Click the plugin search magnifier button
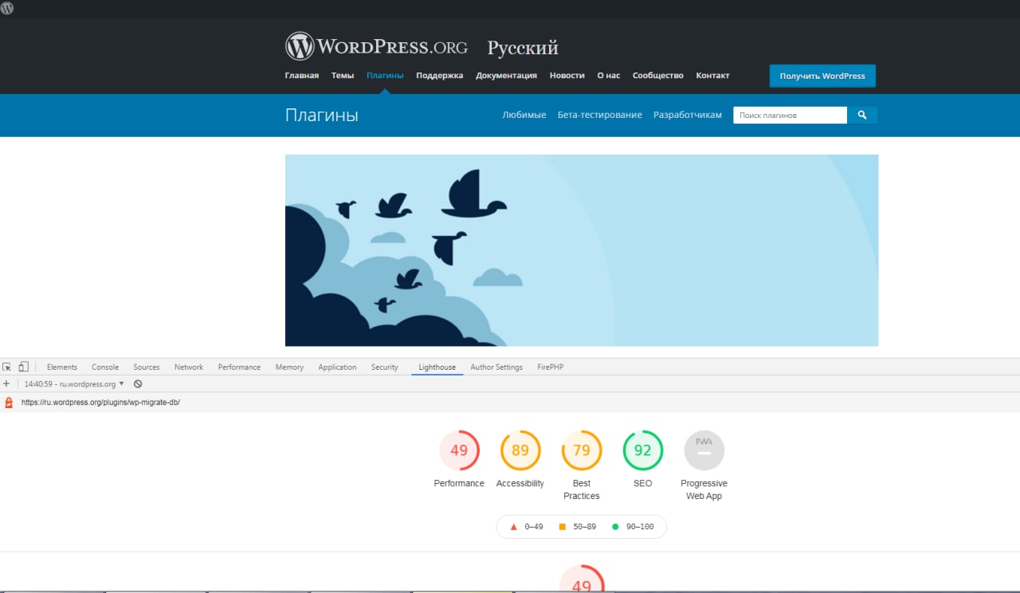This screenshot has height=593, width=1020. [862, 115]
